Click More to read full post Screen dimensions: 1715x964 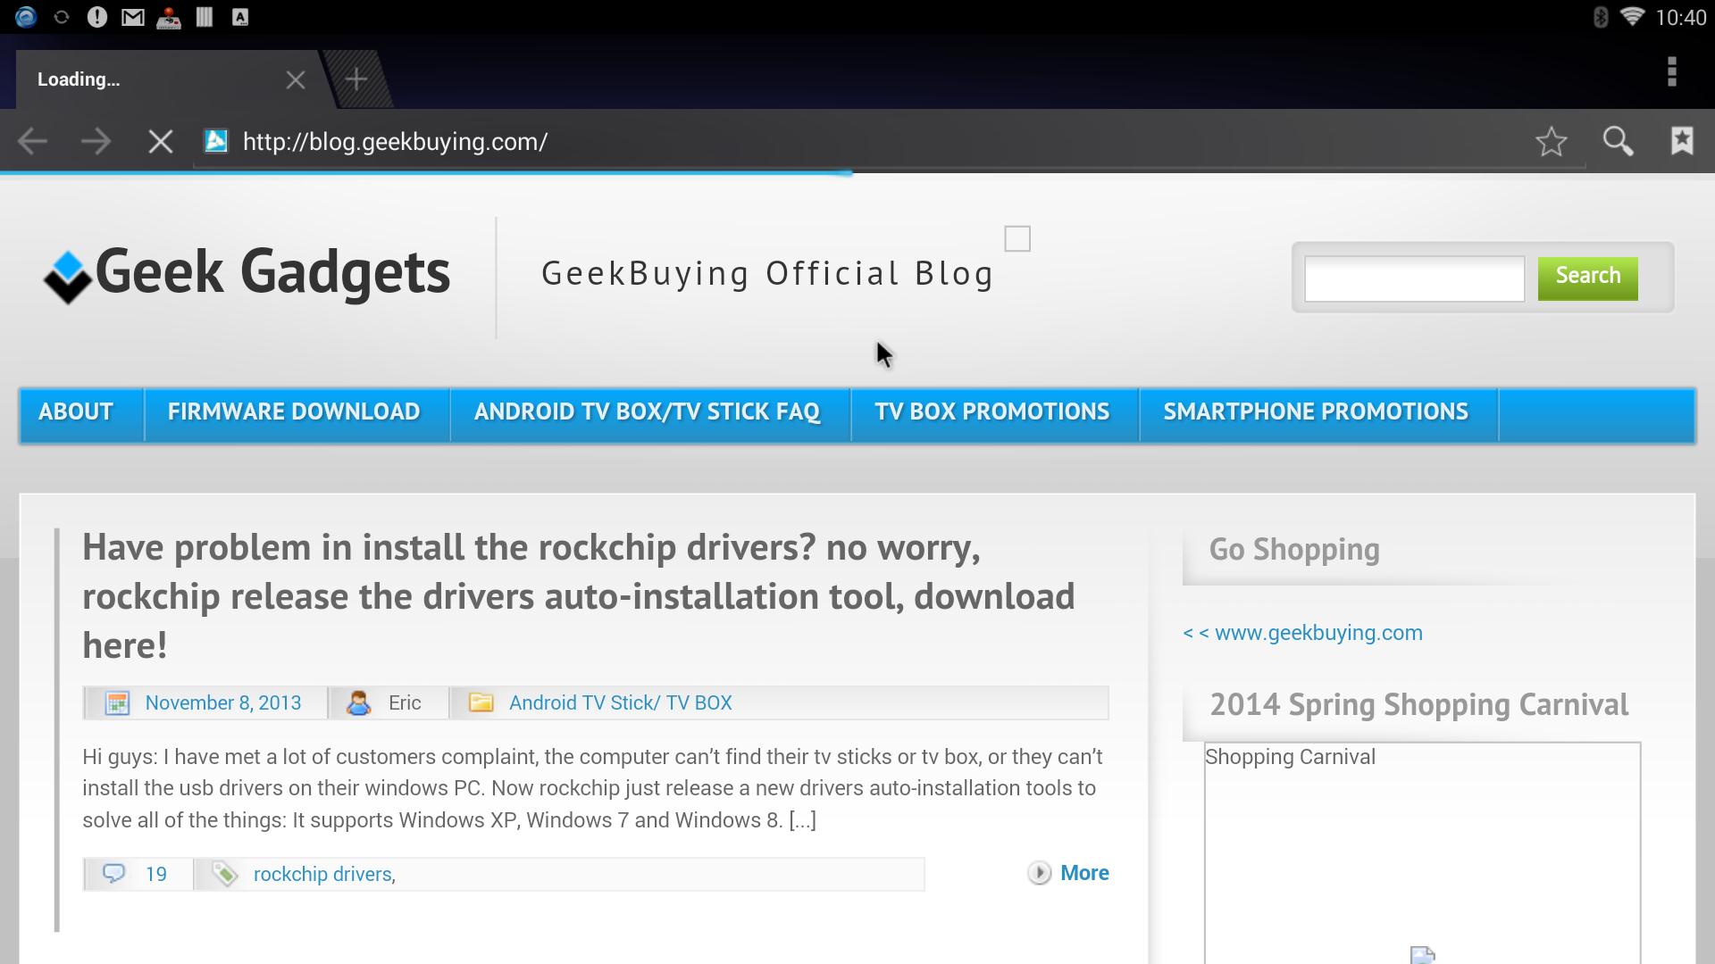1084,873
